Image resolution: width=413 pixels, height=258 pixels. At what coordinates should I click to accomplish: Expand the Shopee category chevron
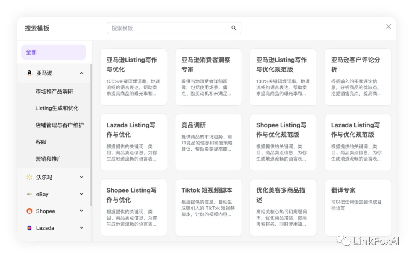[x=81, y=211]
